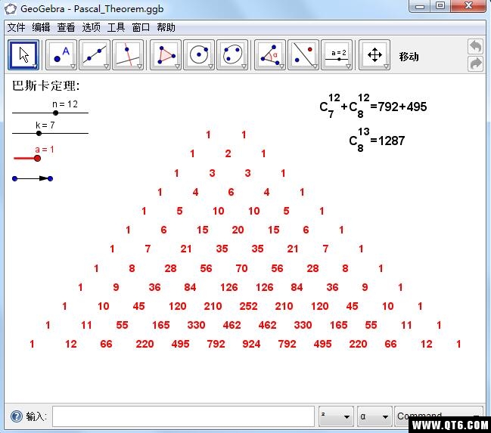The width and height of the screenshot is (491, 433).
Task: Open the 工具 (Tools) menu
Action: [116, 27]
